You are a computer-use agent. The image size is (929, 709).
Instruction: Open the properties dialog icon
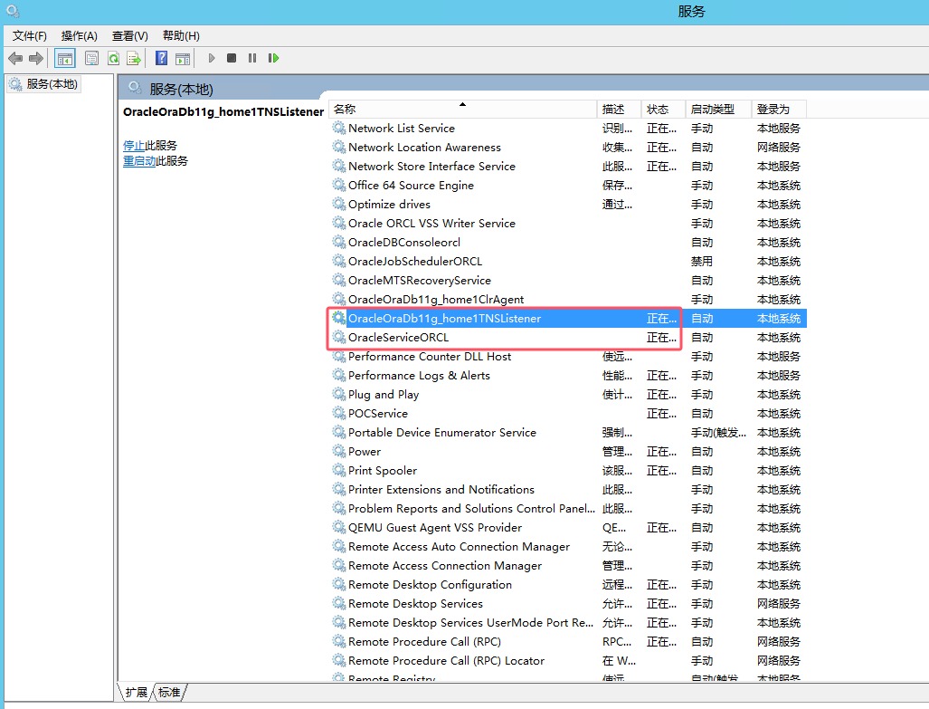[x=91, y=58]
